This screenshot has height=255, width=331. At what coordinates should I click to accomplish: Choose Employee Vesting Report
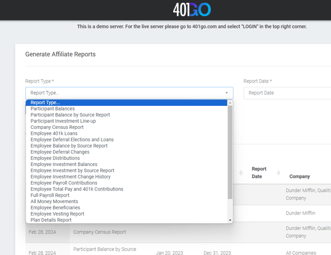coord(57,214)
